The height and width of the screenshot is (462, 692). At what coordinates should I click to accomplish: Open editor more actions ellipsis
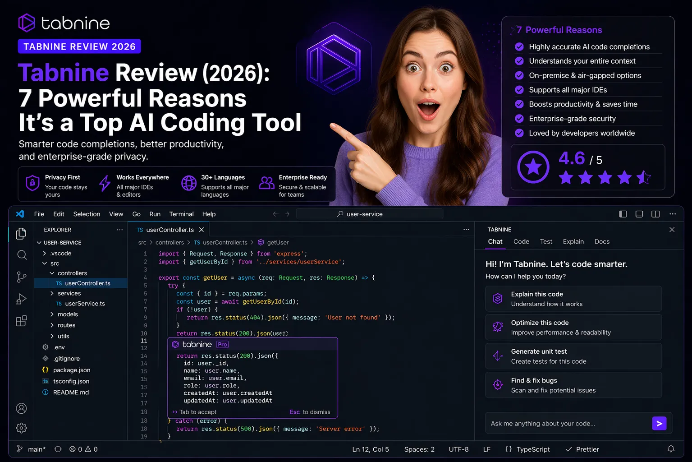[x=466, y=230]
